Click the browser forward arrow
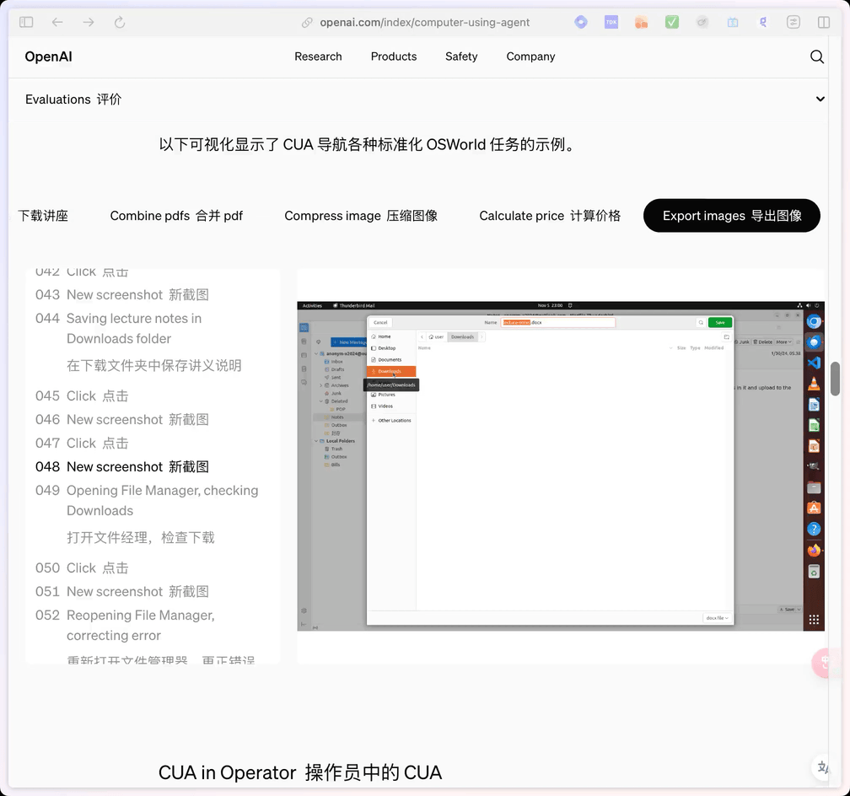The height and width of the screenshot is (796, 850). point(89,23)
